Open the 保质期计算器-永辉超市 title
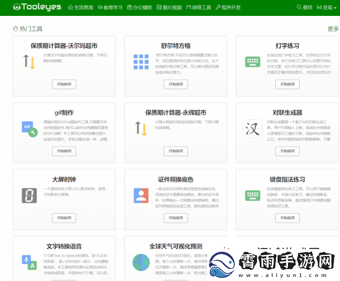Viewport: 340px width, 281px height. [x=176, y=113]
